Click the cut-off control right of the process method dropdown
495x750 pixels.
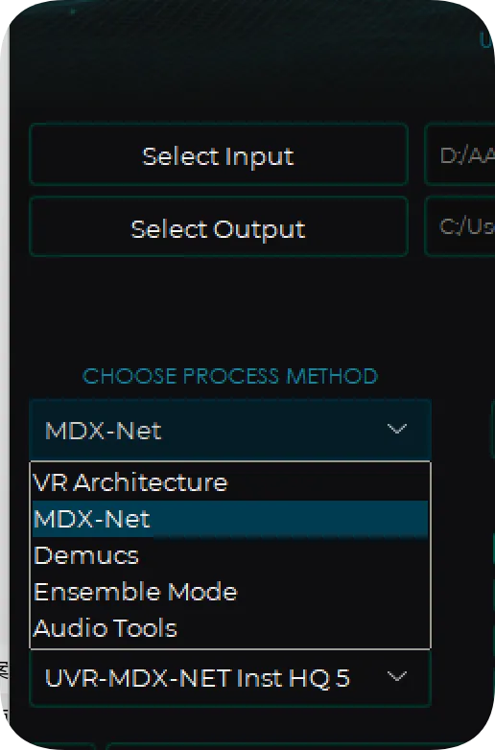(x=493, y=430)
